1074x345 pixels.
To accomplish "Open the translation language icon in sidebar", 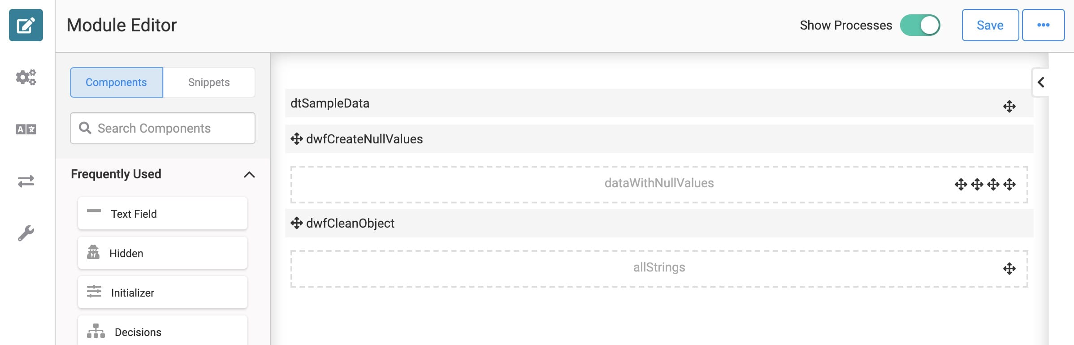I will (x=26, y=129).
